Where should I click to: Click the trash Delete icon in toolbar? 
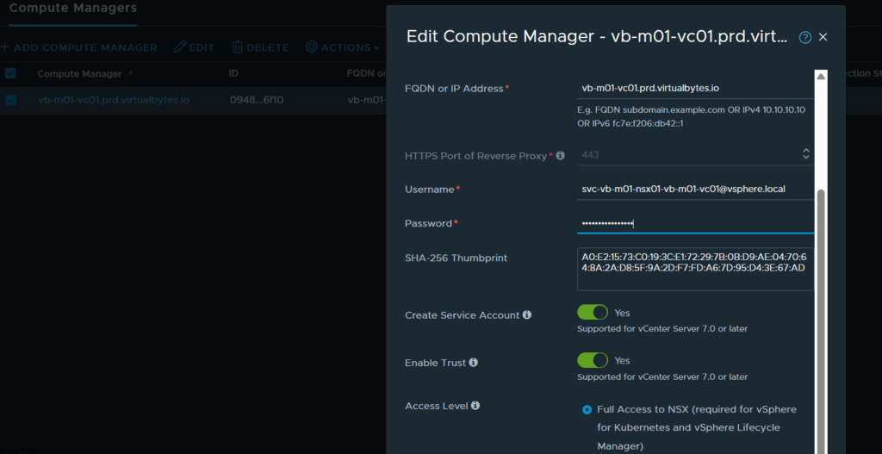point(238,47)
